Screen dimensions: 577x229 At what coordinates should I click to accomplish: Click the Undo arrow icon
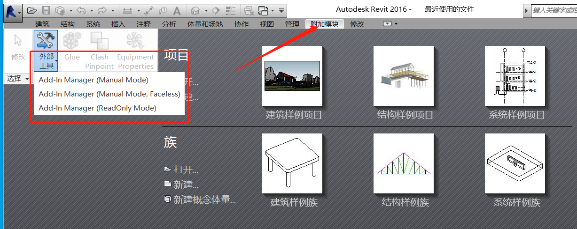(x=81, y=10)
